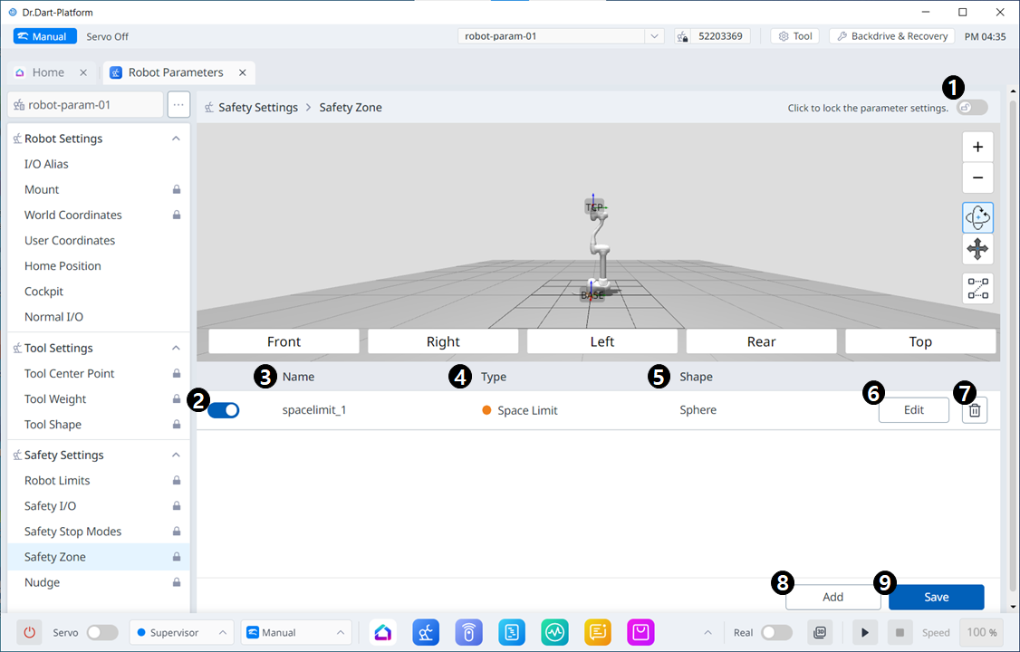Disable the spacelimit_1 zone toggle
The height and width of the screenshot is (652, 1020).
coord(224,410)
